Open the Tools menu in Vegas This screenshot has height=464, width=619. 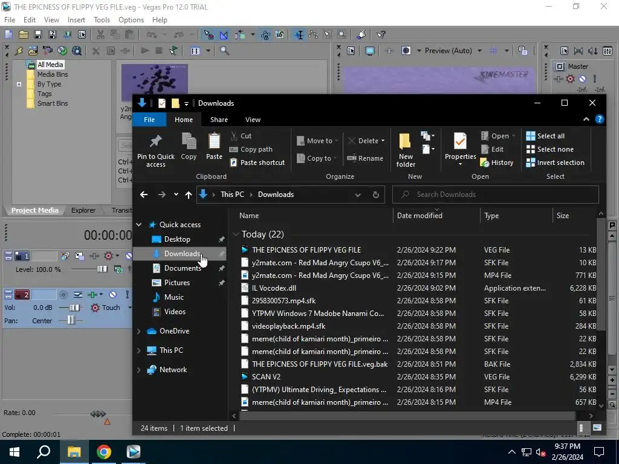tap(102, 20)
